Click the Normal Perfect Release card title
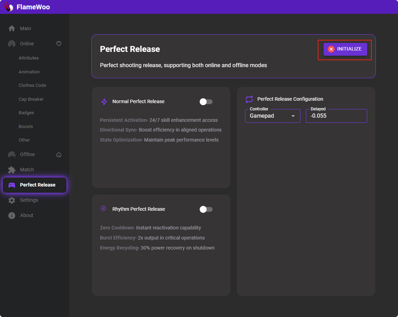Screen dimensions: 398x317 click(x=138, y=101)
